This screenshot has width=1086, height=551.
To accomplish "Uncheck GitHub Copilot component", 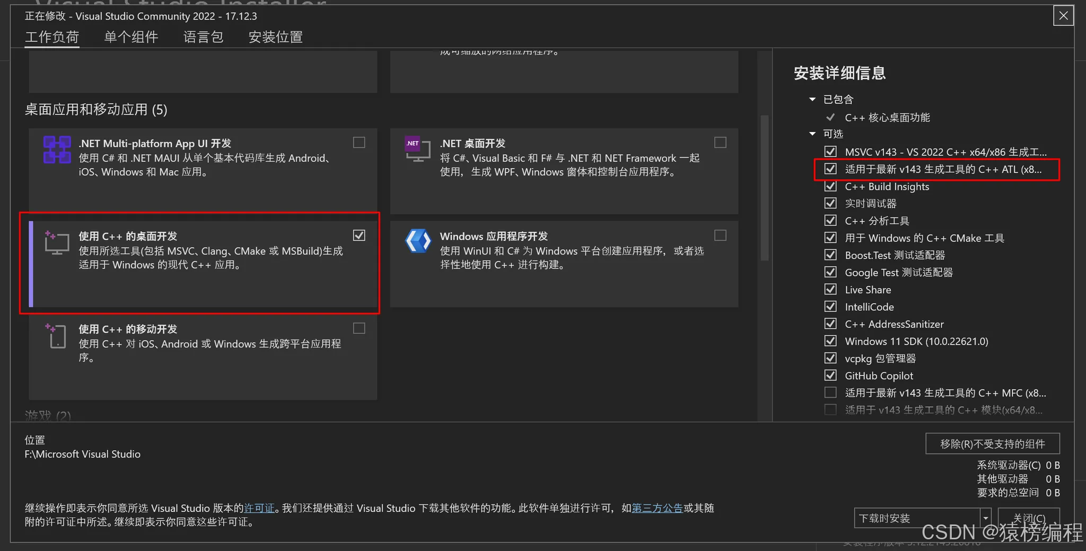I will (x=830, y=375).
